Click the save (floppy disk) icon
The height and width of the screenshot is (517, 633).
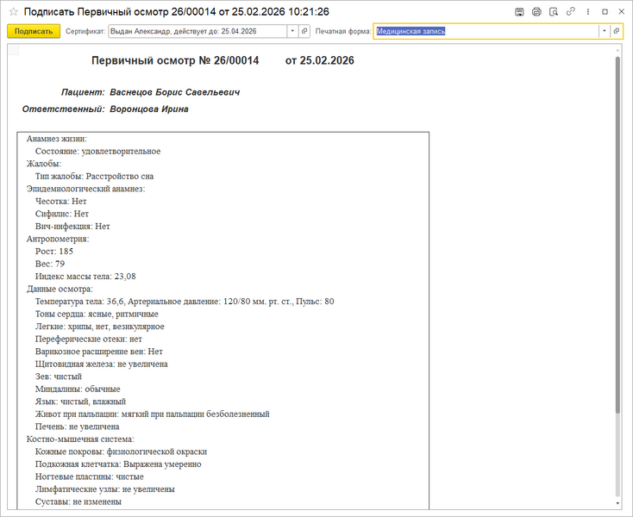click(x=519, y=12)
